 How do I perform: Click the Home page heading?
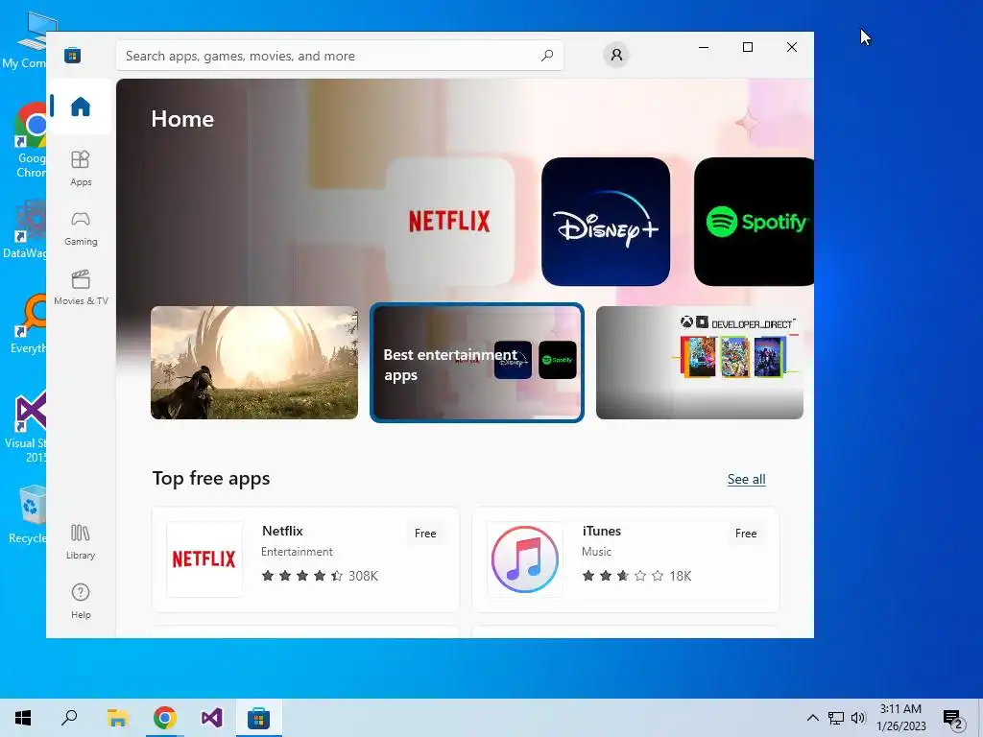pyautogui.click(x=182, y=119)
